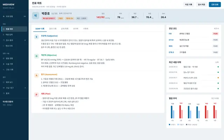Select 진료 차트 sidebar item
This screenshot has height=140, width=224.
(14, 29)
